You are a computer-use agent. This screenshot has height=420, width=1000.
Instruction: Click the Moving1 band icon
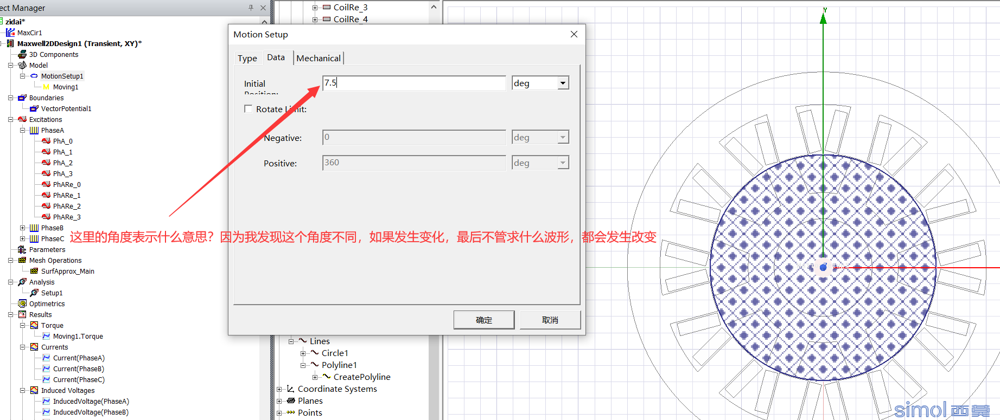(x=46, y=87)
